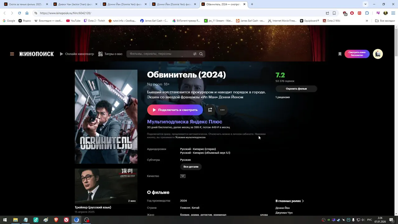The image size is (398, 224).
Task: Open the Kinopoisk hamburger menu
Action: click(12, 54)
